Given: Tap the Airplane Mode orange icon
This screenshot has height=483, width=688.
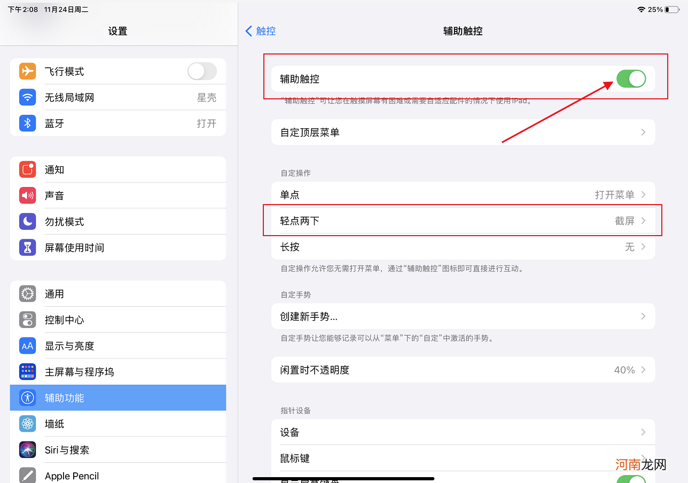Looking at the screenshot, I should (28, 71).
